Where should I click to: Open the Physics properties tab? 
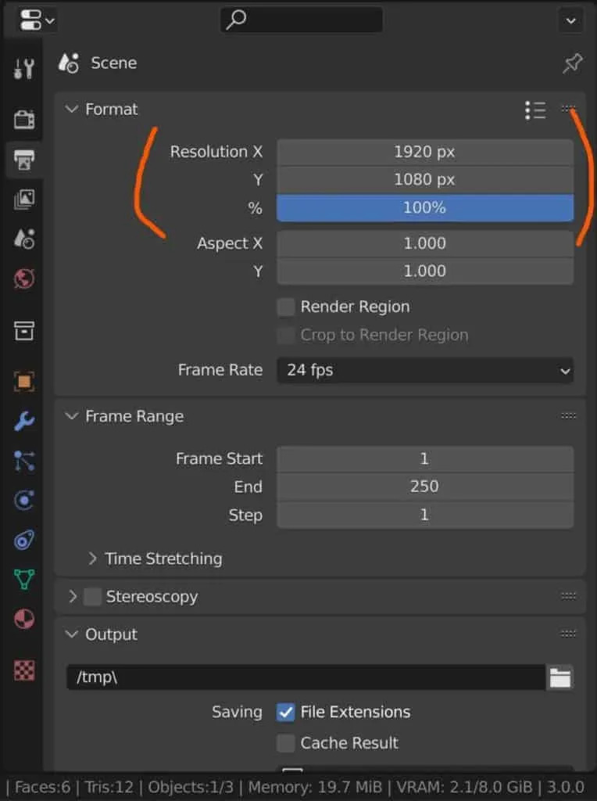click(24, 499)
